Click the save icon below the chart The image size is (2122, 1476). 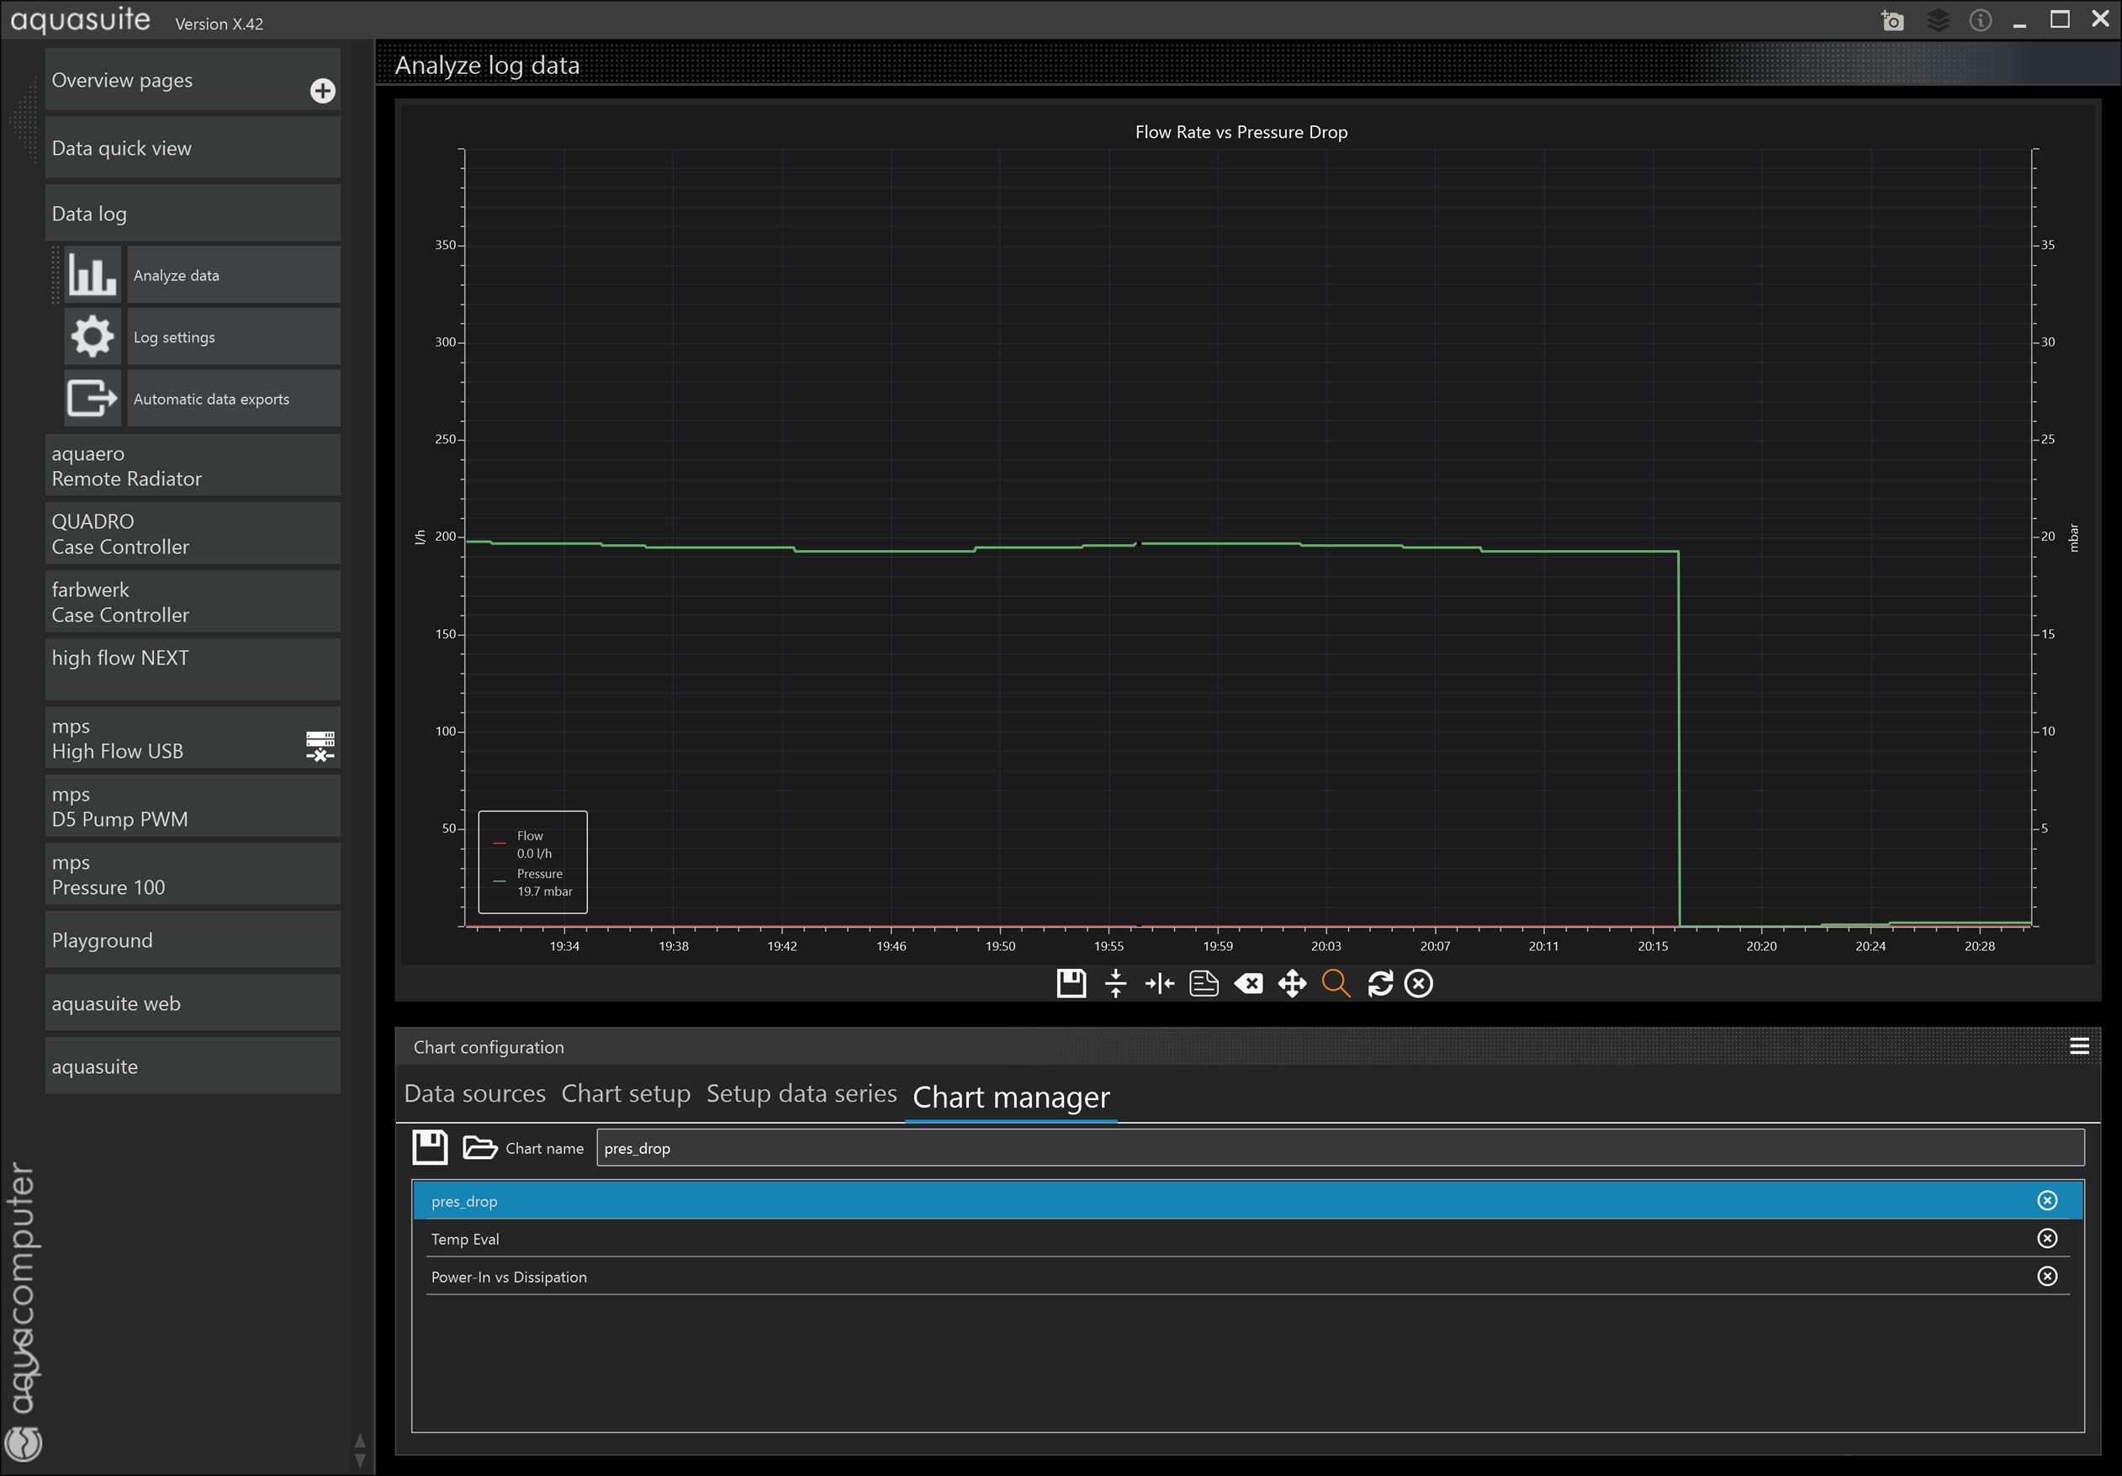point(1070,983)
